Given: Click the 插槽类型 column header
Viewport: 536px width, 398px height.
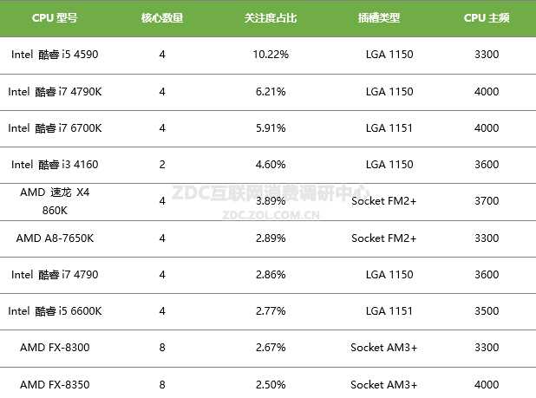Looking at the screenshot, I should click(378, 17).
